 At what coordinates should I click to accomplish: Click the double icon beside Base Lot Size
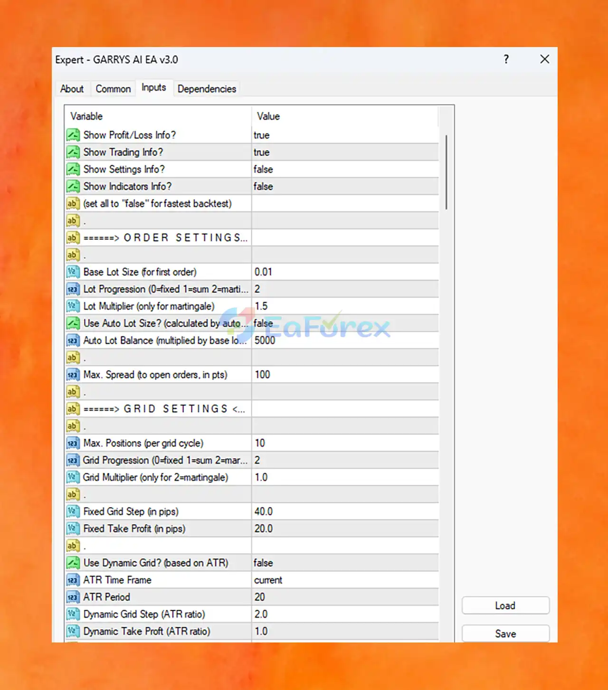tap(73, 272)
